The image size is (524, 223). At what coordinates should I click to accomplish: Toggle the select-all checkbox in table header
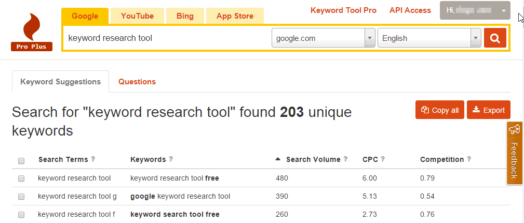tap(21, 161)
